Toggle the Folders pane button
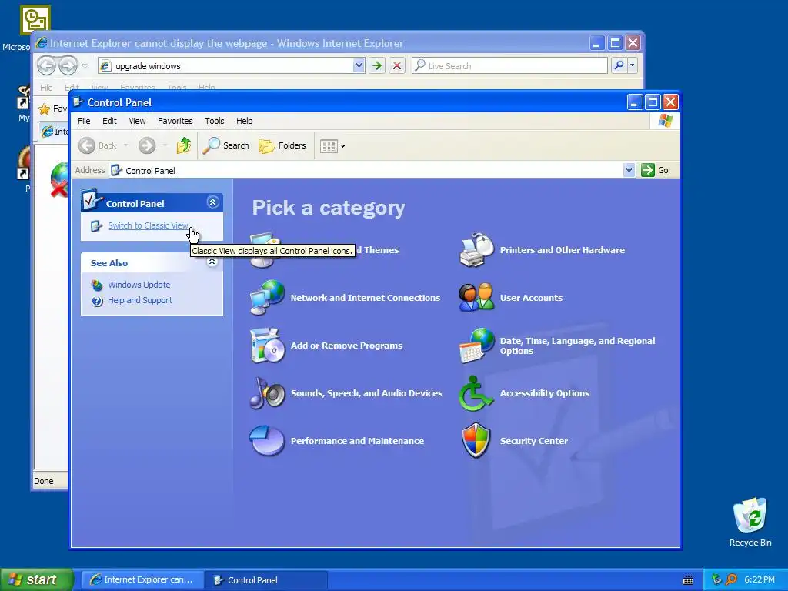The height and width of the screenshot is (591, 788). pos(282,145)
